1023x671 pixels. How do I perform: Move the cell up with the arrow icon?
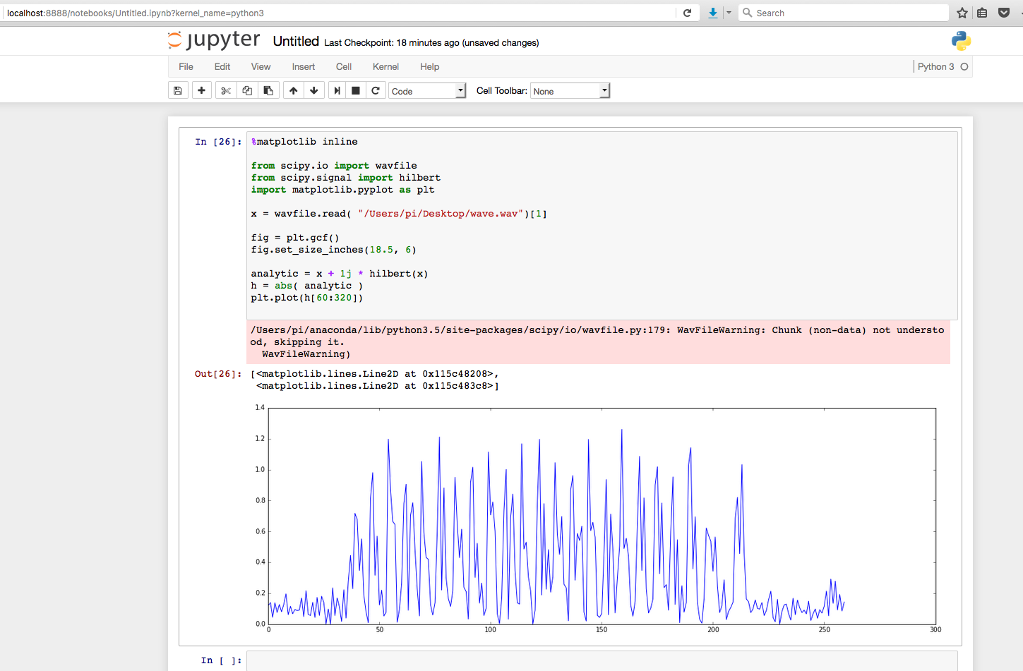click(x=294, y=90)
